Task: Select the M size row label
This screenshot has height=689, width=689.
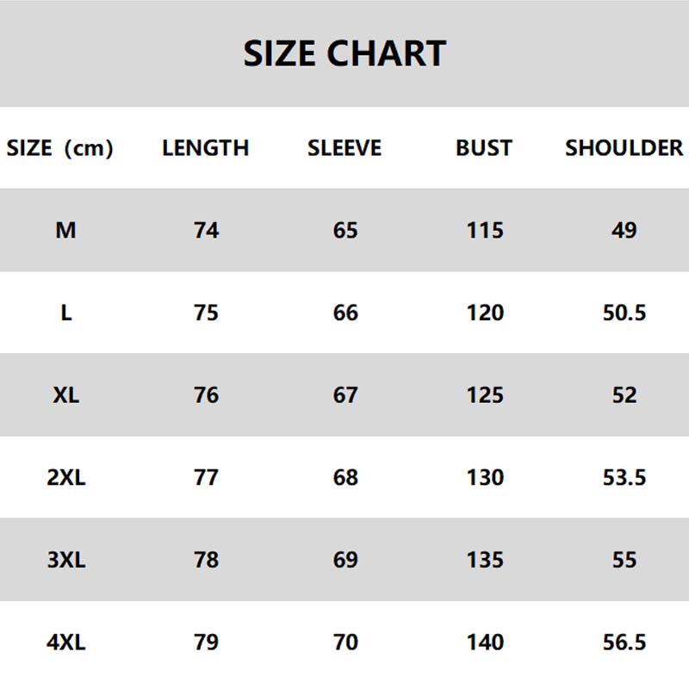Action: coord(66,230)
